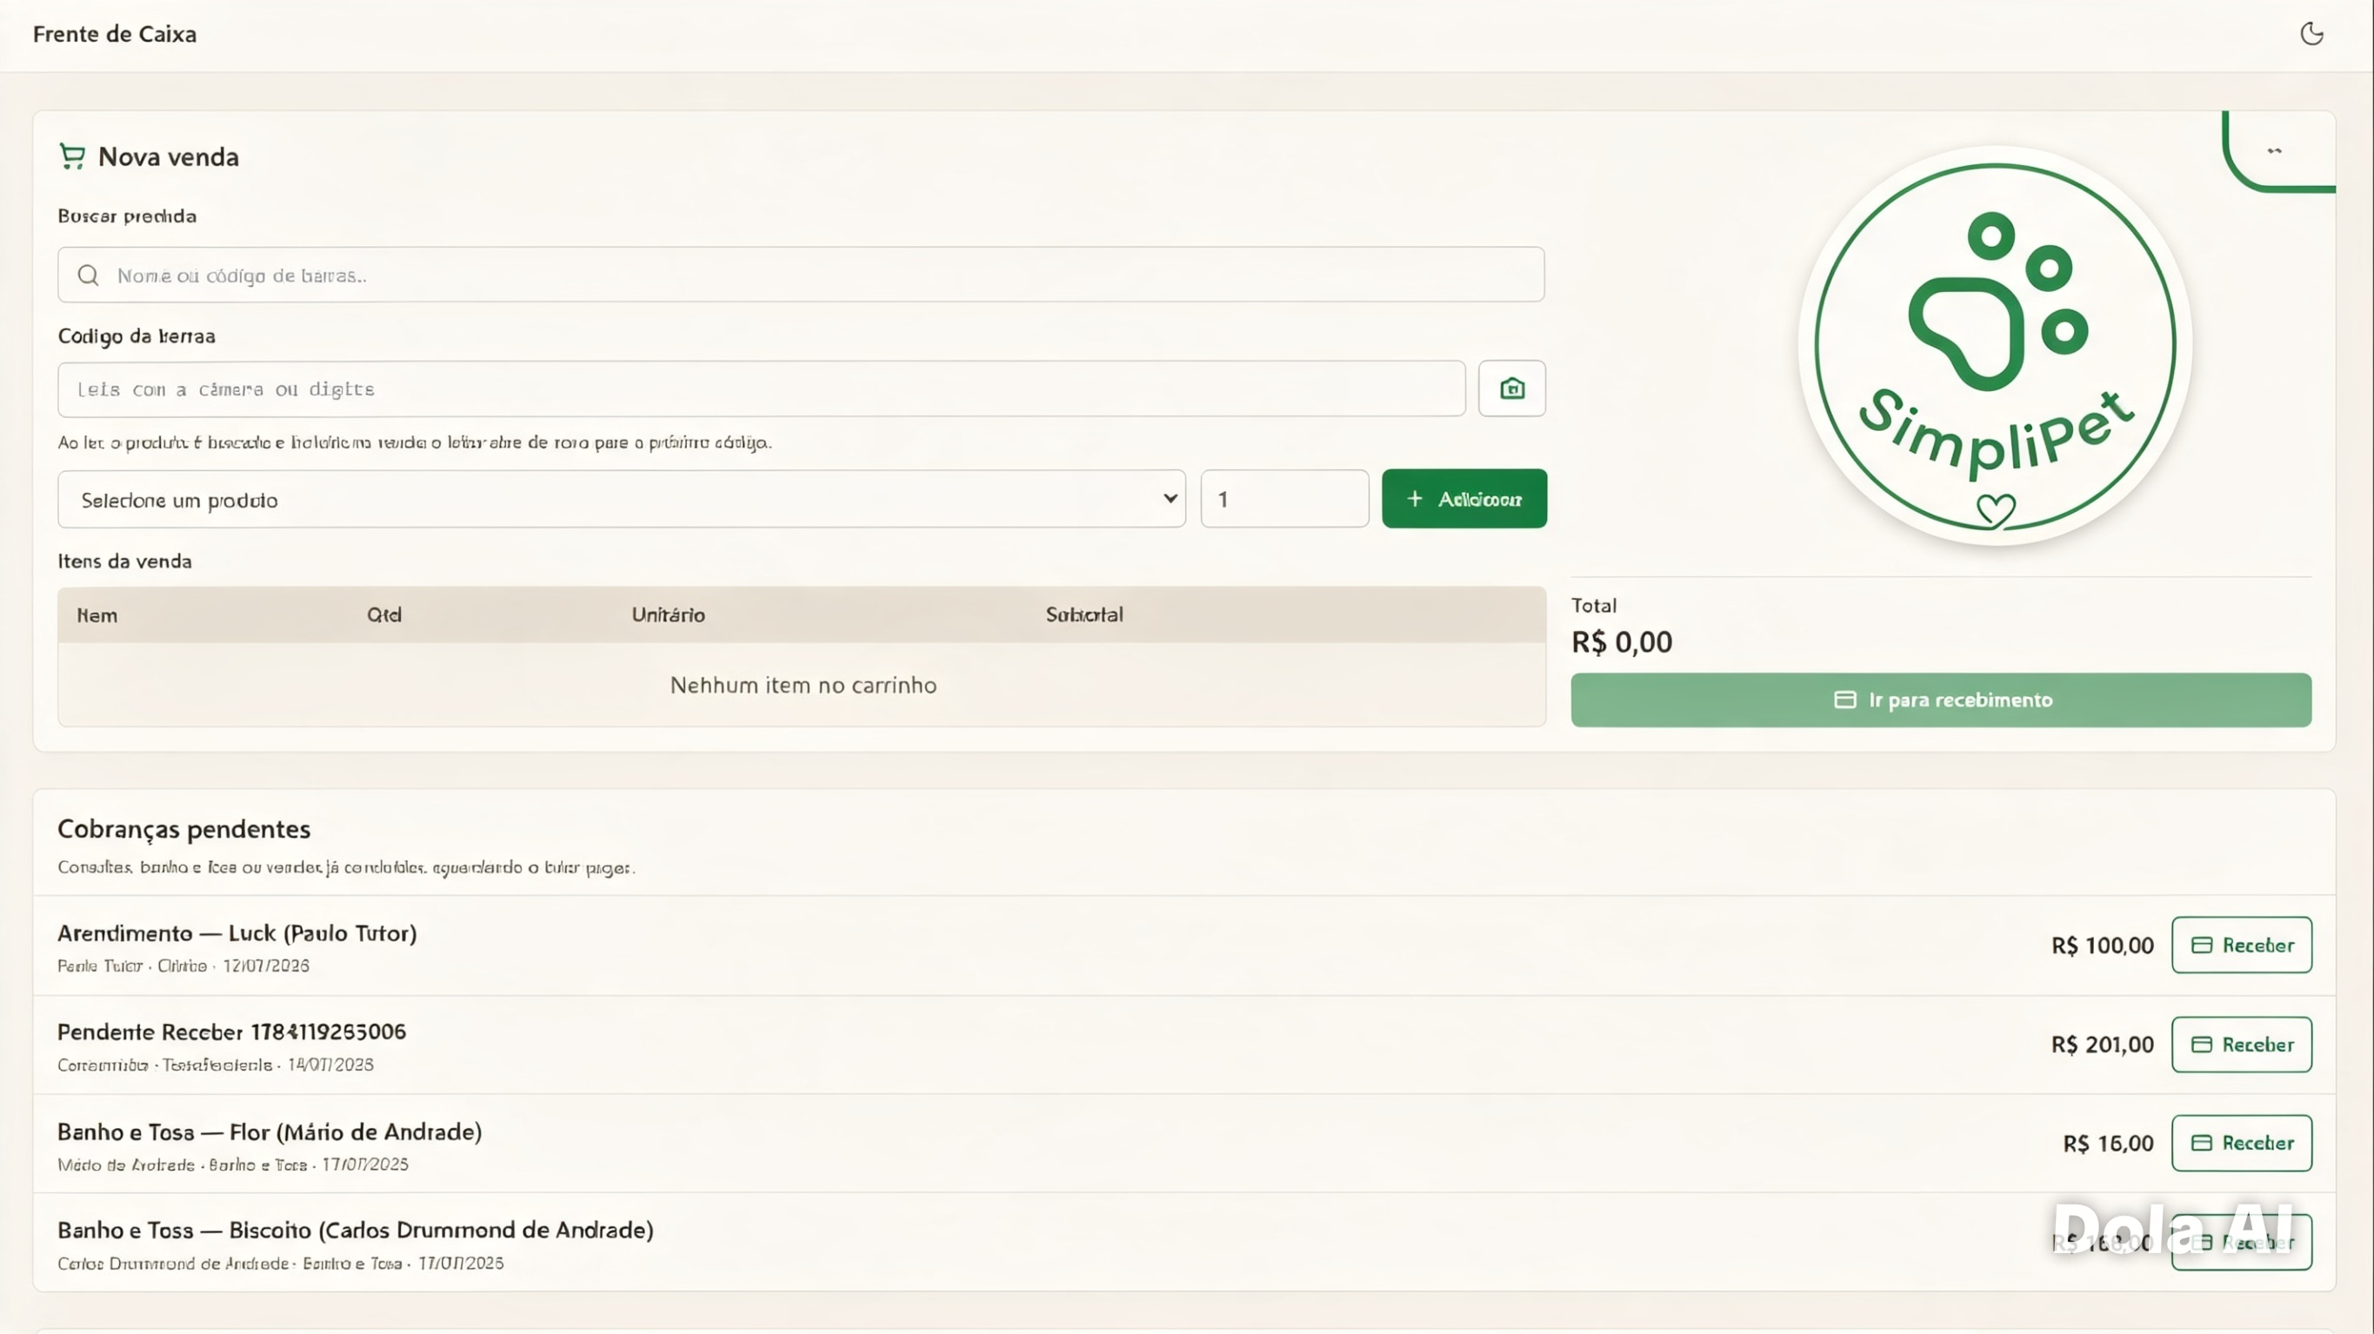
Task: Receive the R$ 100,00 Luck charge
Action: coord(2241,946)
